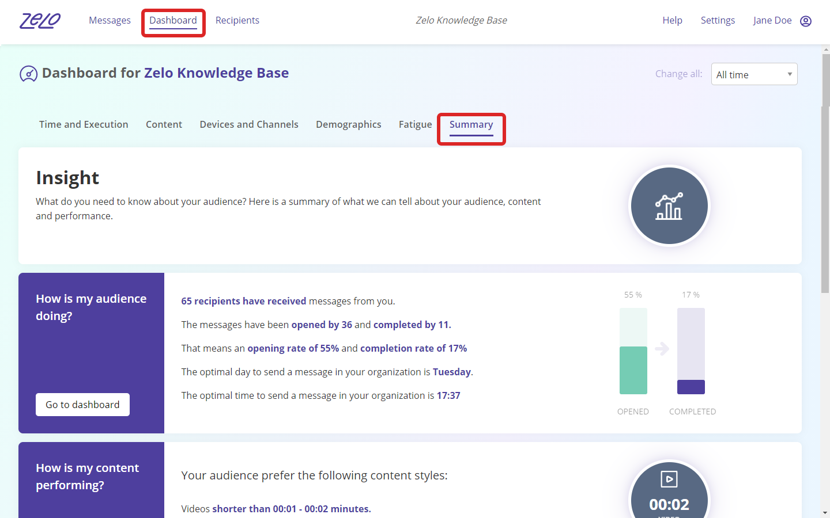Click '65 recipients have received' text
The height and width of the screenshot is (518, 830).
[x=244, y=301]
